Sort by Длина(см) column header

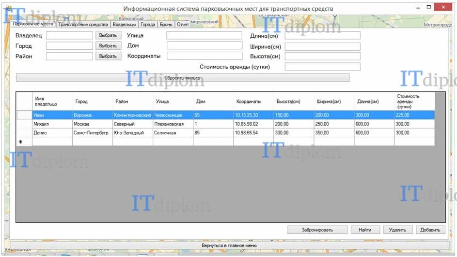point(374,101)
